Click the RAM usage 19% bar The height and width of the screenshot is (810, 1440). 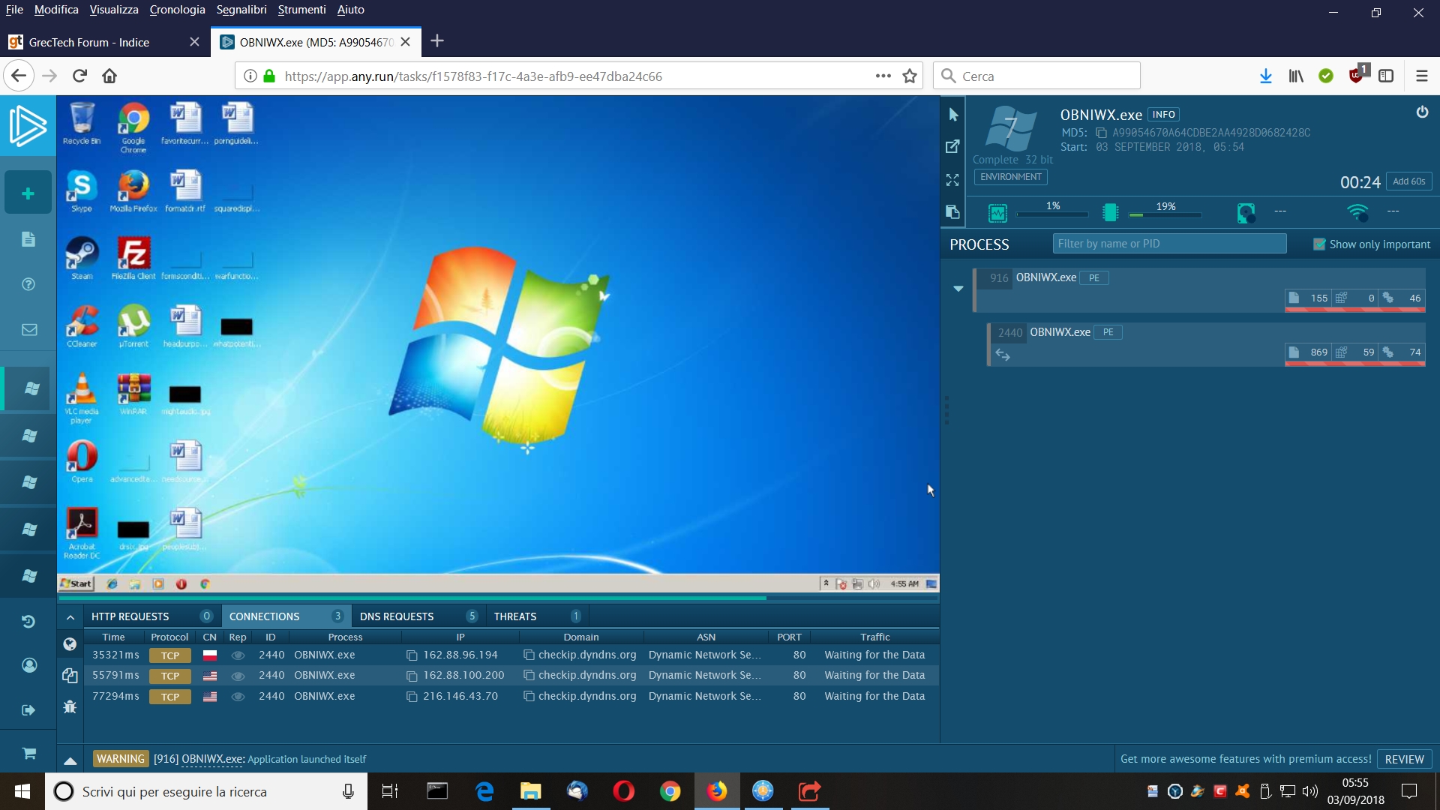click(1165, 215)
